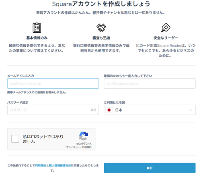Click the handshake icon
This screenshot has width=201, height=177.
click(101, 28)
